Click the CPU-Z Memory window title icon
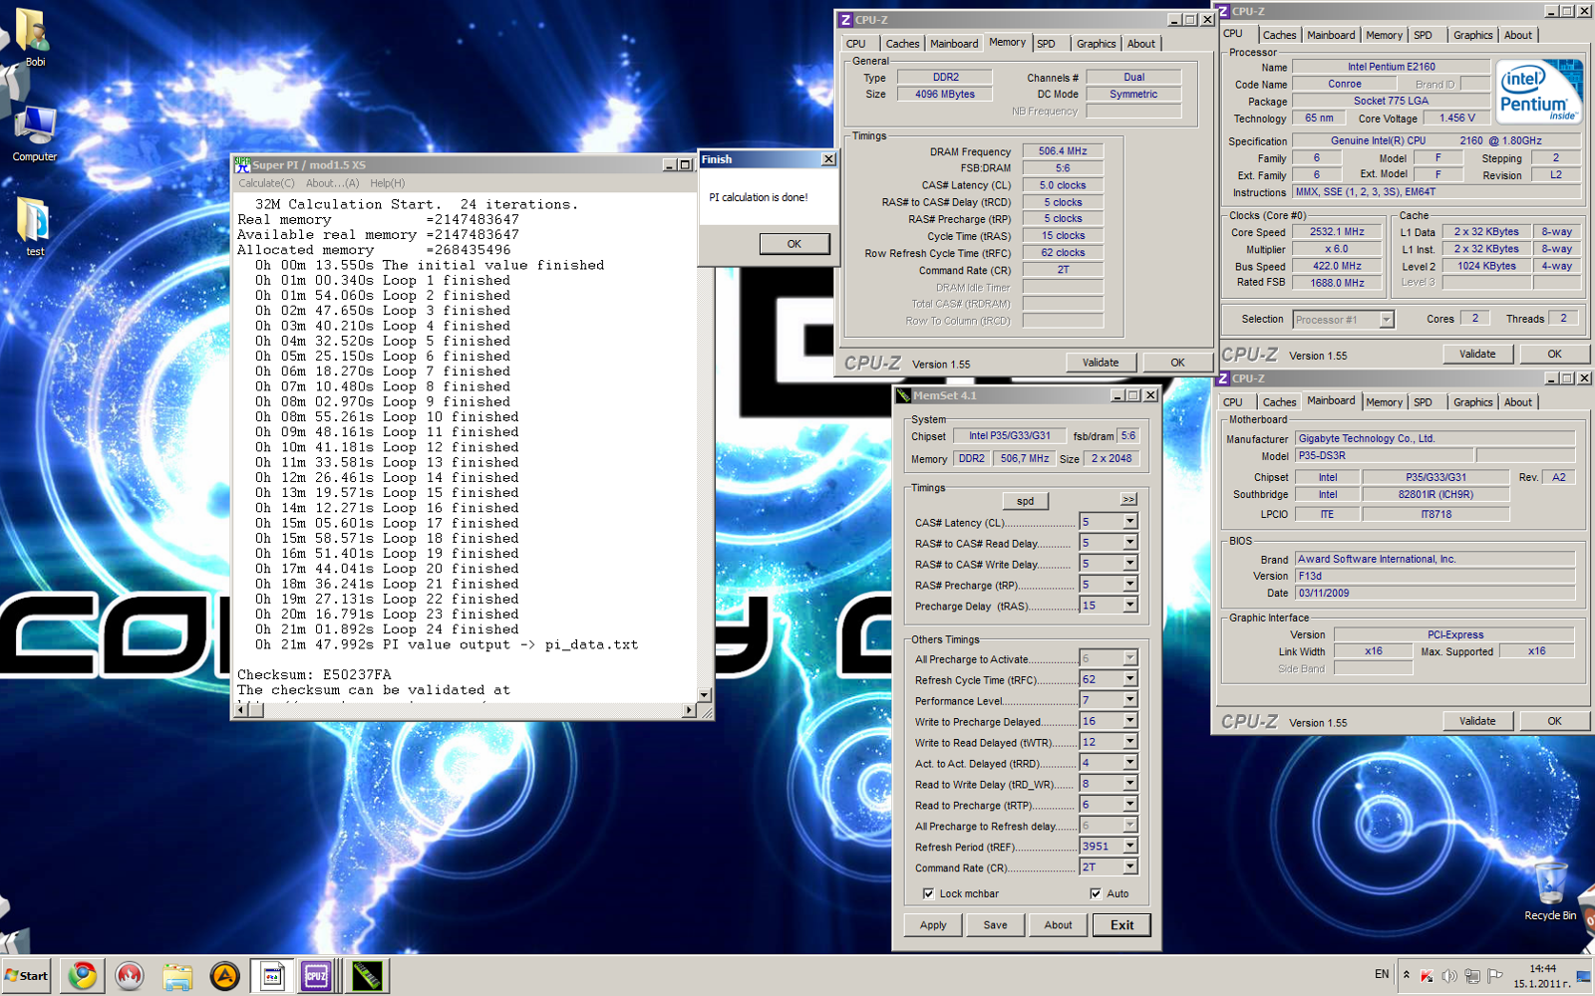1595x996 pixels. (x=845, y=19)
